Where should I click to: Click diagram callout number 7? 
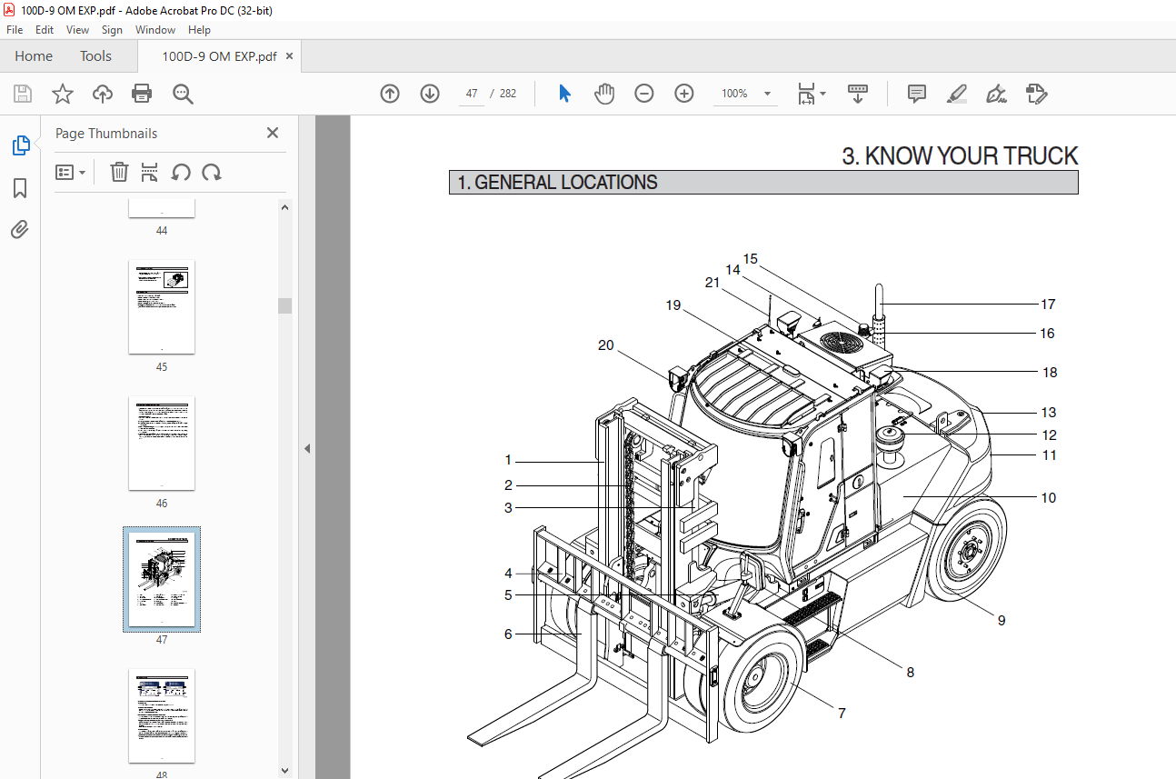click(x=842, y=714)
